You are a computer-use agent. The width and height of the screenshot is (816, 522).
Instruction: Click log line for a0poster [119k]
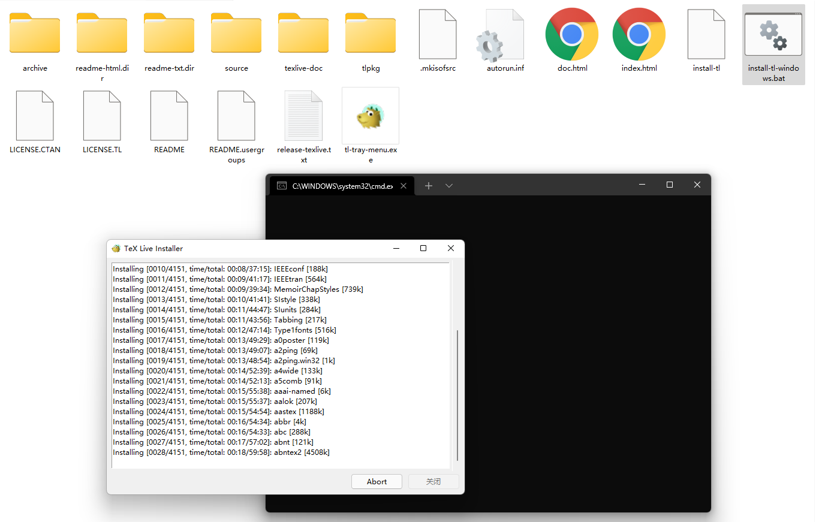click(221, 340)
